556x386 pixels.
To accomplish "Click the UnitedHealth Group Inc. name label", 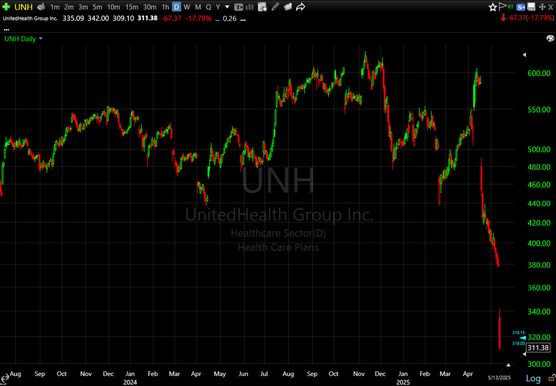I will (30, 19).
